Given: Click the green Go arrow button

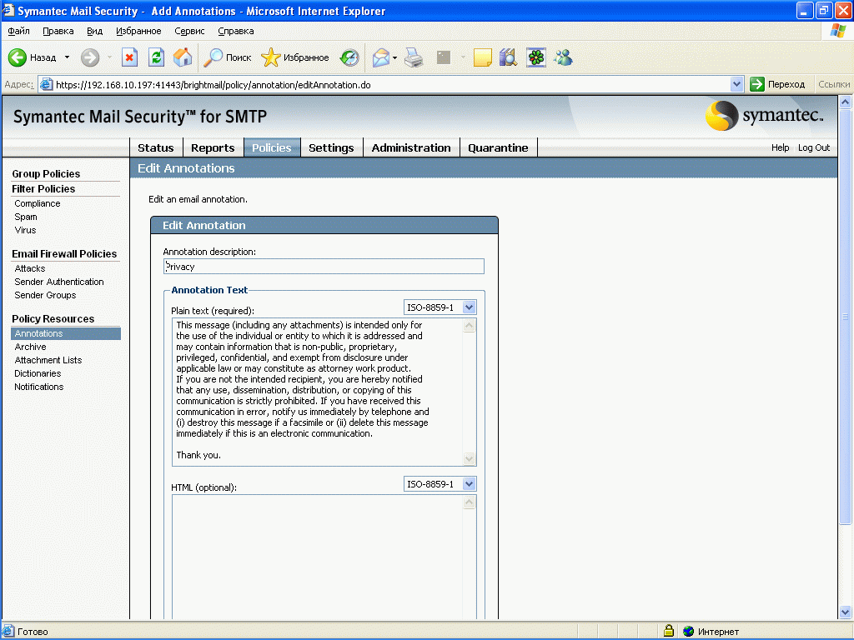Looking at the screenshot, I should tap(757, 84).
